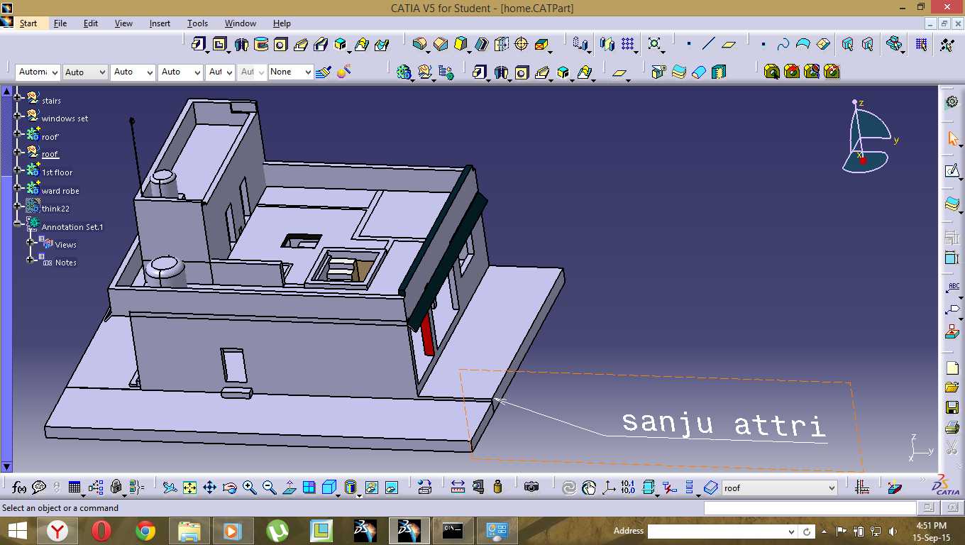Open Google Chrome from the taskbar
The width and height of the screenshot is (965, 545).
[145, 531]
